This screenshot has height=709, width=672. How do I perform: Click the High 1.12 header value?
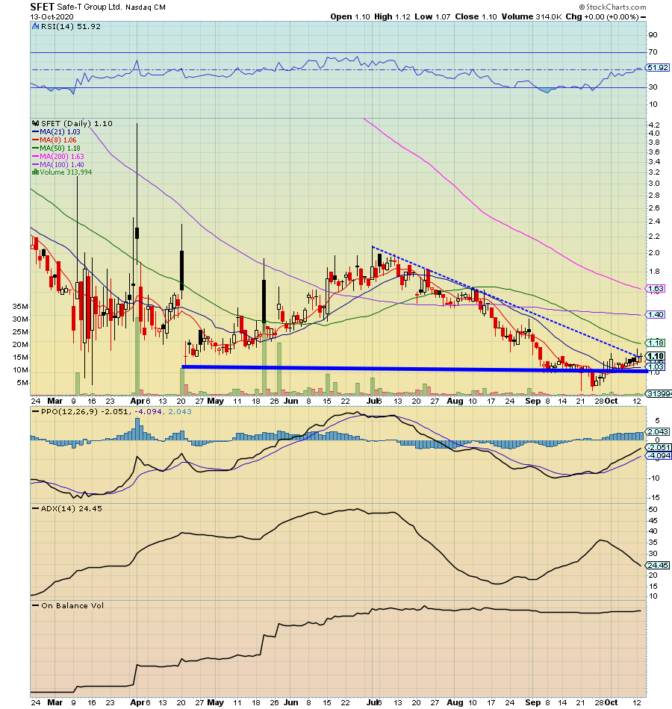[x=392, y=16]
